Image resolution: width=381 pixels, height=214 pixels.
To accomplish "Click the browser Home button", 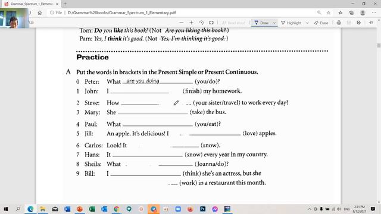I will click(40, 12).
